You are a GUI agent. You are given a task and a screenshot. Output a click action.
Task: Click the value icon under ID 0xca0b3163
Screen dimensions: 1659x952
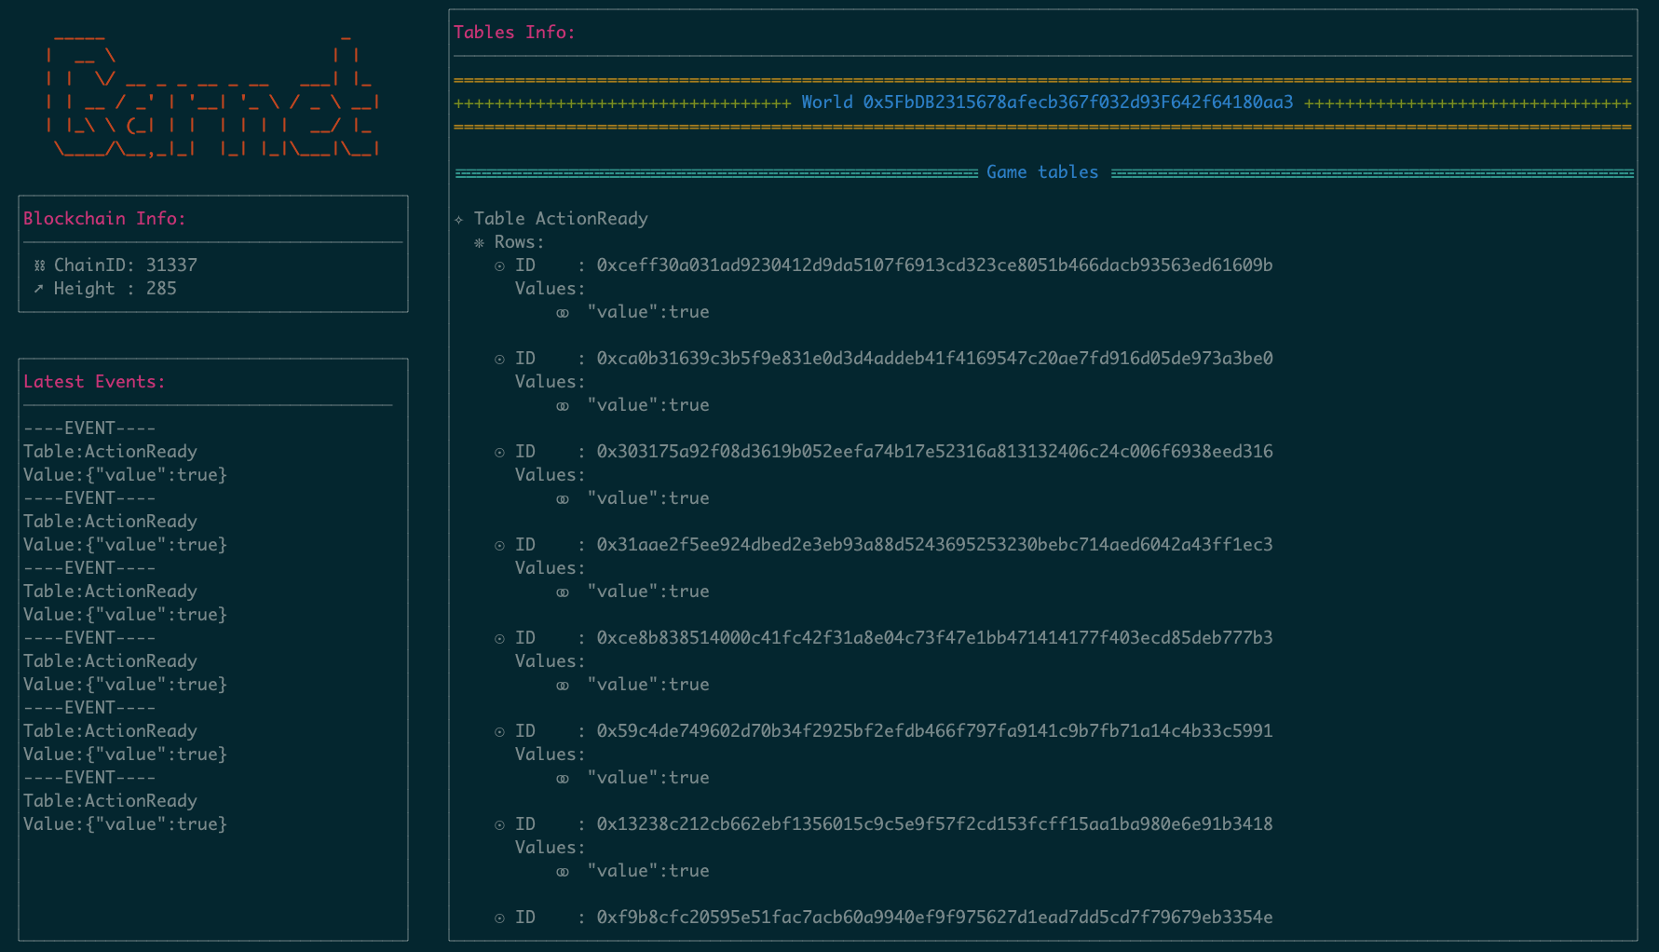[563, 406]
